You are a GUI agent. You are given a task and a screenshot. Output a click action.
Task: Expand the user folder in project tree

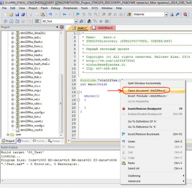(x=8, y=134)
